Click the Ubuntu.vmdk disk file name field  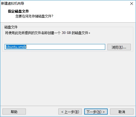click(x=55, y=47)
